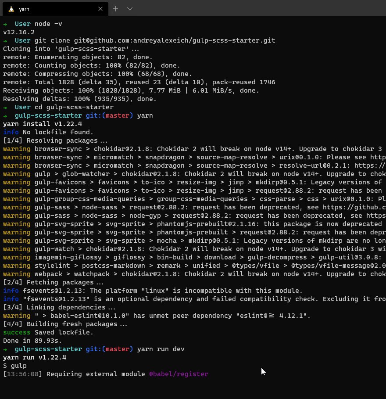Click the gulp-watch chokidar warning line
The width and height of the screenshot is (386, 399).
(x=194, y=249)
